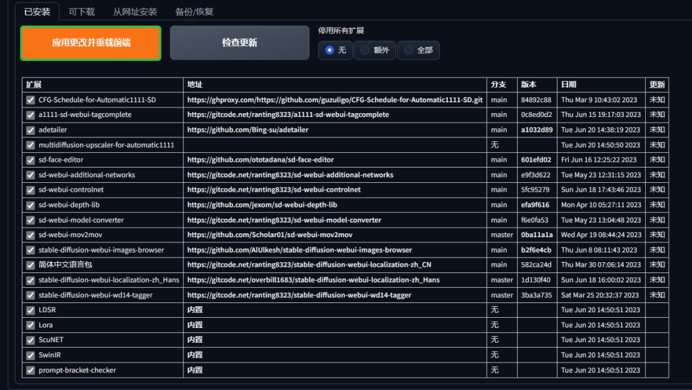
Task: Open the Bing-su/adetailer GitHub link
Action: tap(247, 130)
